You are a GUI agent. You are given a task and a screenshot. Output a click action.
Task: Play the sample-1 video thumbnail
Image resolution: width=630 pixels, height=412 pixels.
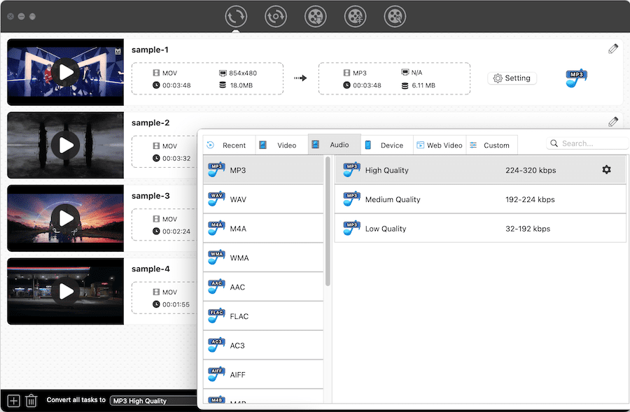tap(66, 71)
